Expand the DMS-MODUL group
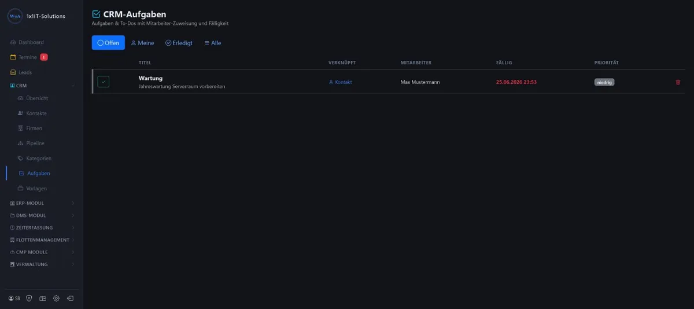 click(42, 215)
